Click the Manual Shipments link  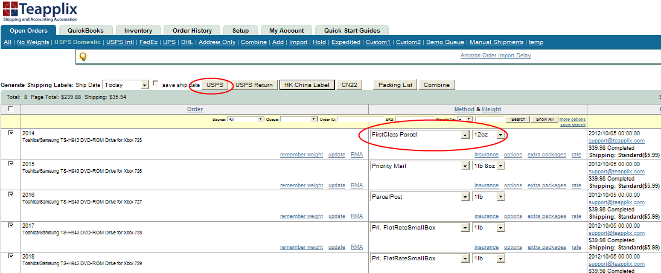point(497,42)
